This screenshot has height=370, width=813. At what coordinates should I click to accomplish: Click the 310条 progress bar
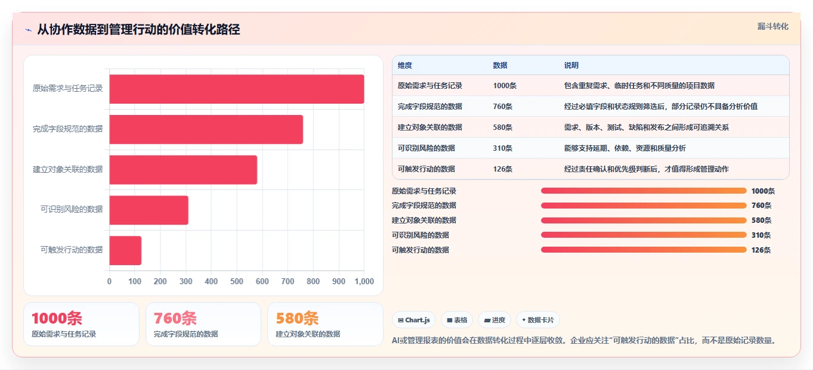click(x=644, y=235)
